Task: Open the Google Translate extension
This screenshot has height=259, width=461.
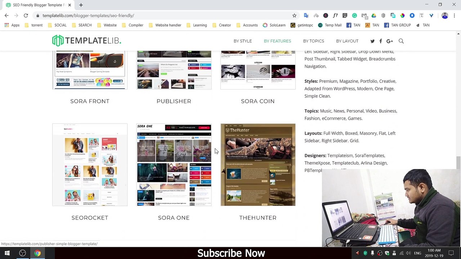Action: [306, 15]
